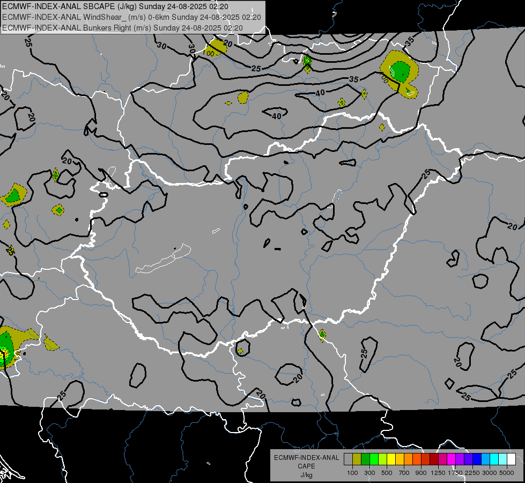Click the 3000 legend label
525x483 pixels.
pyautogui.click(x=490, y=473)
